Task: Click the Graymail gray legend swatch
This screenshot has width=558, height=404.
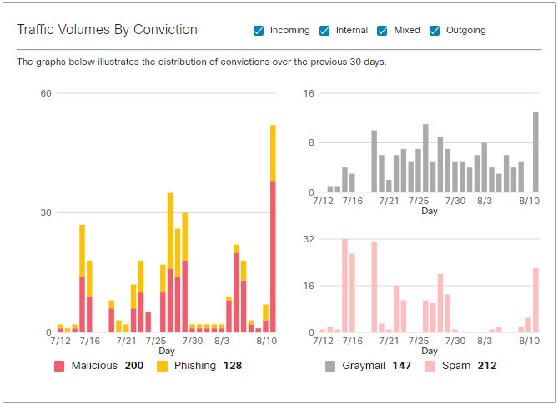Action: (x=330, y=366)
